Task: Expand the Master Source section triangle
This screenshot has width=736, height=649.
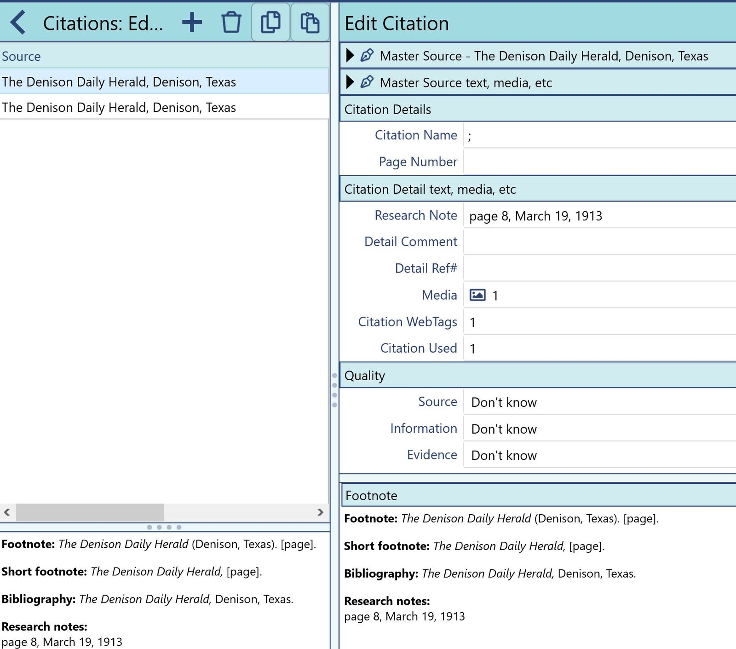Action: [350, 55]
